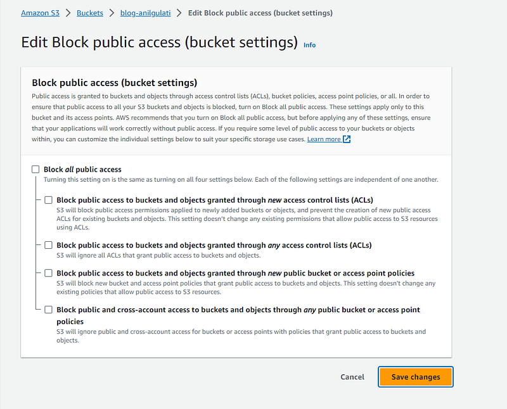Go to the Buckets breadcrumb link
Screen dimensions: 507x409
tap(90, 13)
